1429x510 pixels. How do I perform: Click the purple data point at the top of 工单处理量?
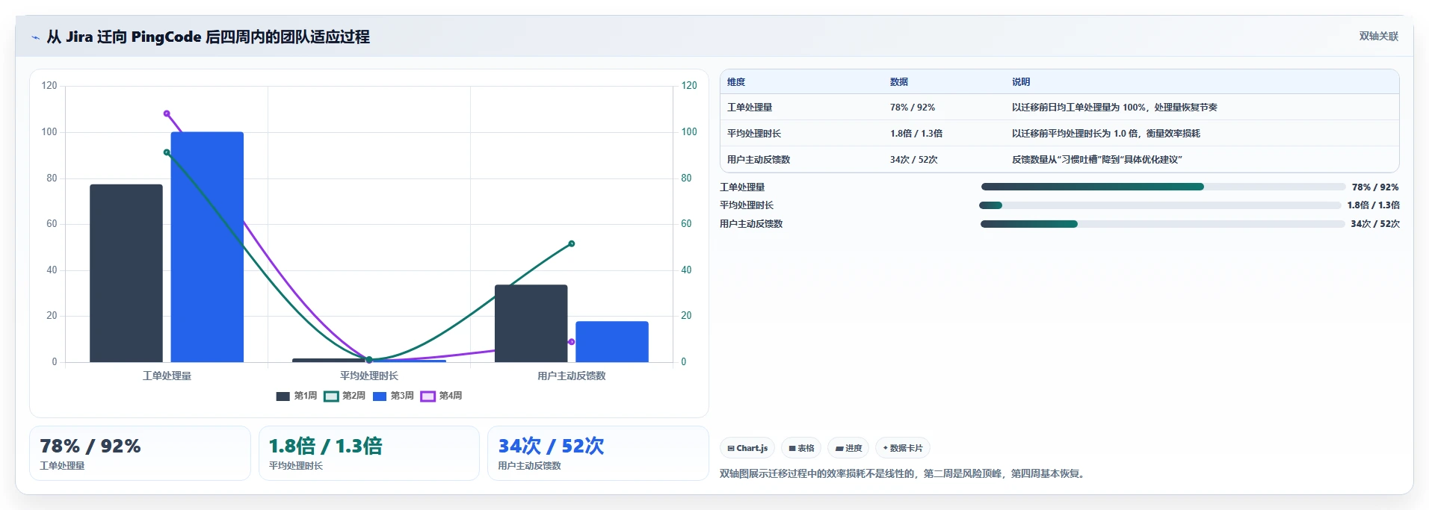[x=167, y=113]
